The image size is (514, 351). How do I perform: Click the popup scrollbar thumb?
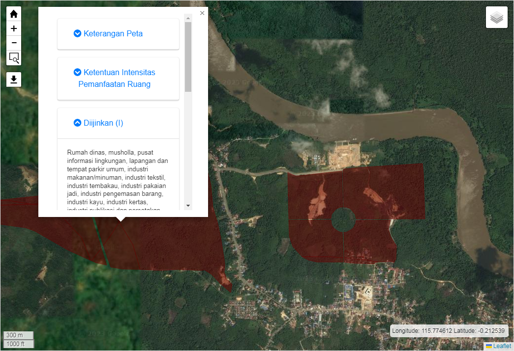188,56
